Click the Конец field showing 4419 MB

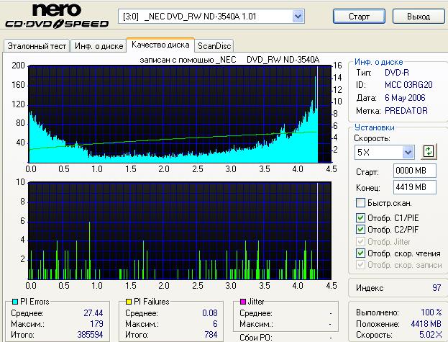(x=410, y=186)
